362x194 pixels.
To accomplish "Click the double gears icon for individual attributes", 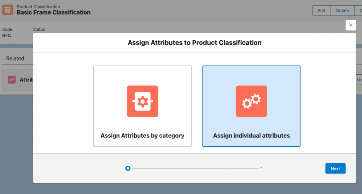I will 251,101.
